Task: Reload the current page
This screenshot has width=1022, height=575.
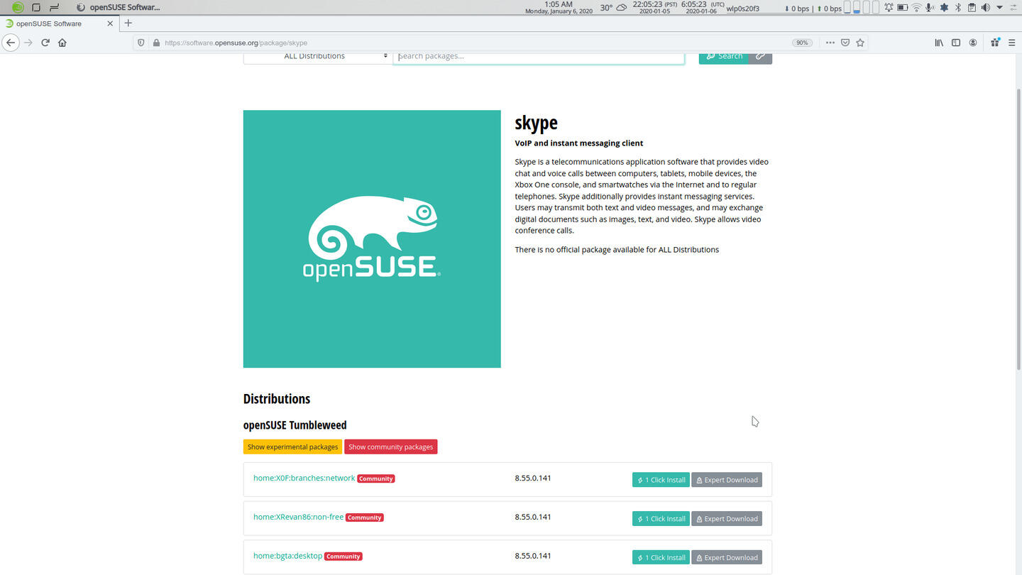Action: pos(45,43)
